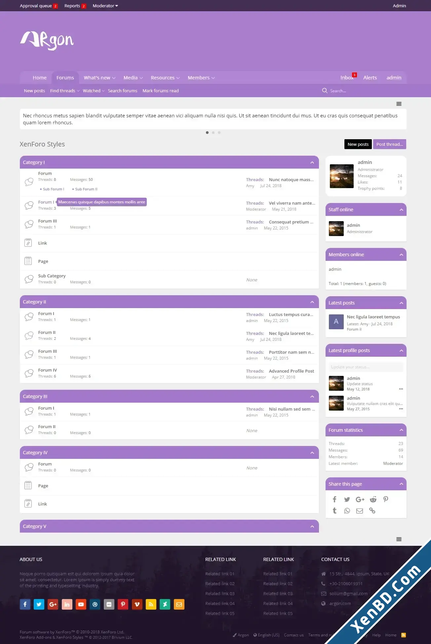Collapse the Staff online widget
This screenshot has width=431, height=644.
401,210
